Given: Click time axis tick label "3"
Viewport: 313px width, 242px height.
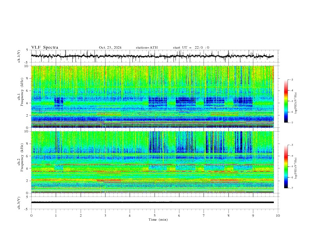Looking at the screenshot, I should (105, 216).
